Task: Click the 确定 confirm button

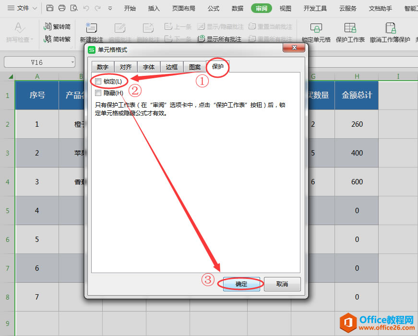Action: coord(241,284)
